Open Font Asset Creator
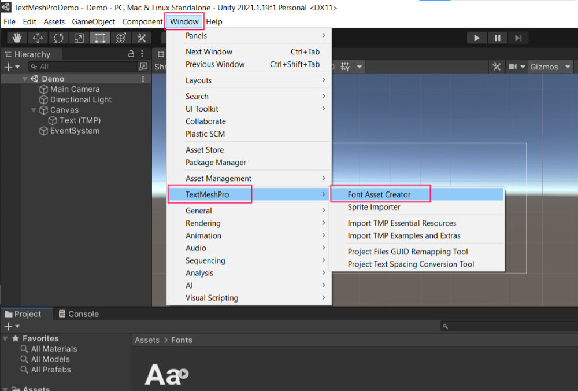 pyautogui.click(x=417, y=194)
